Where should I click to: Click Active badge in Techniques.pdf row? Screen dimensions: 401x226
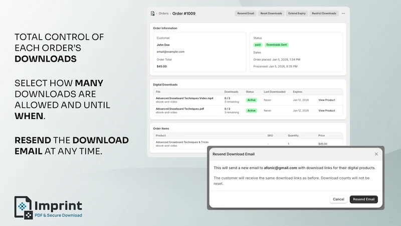252,110
